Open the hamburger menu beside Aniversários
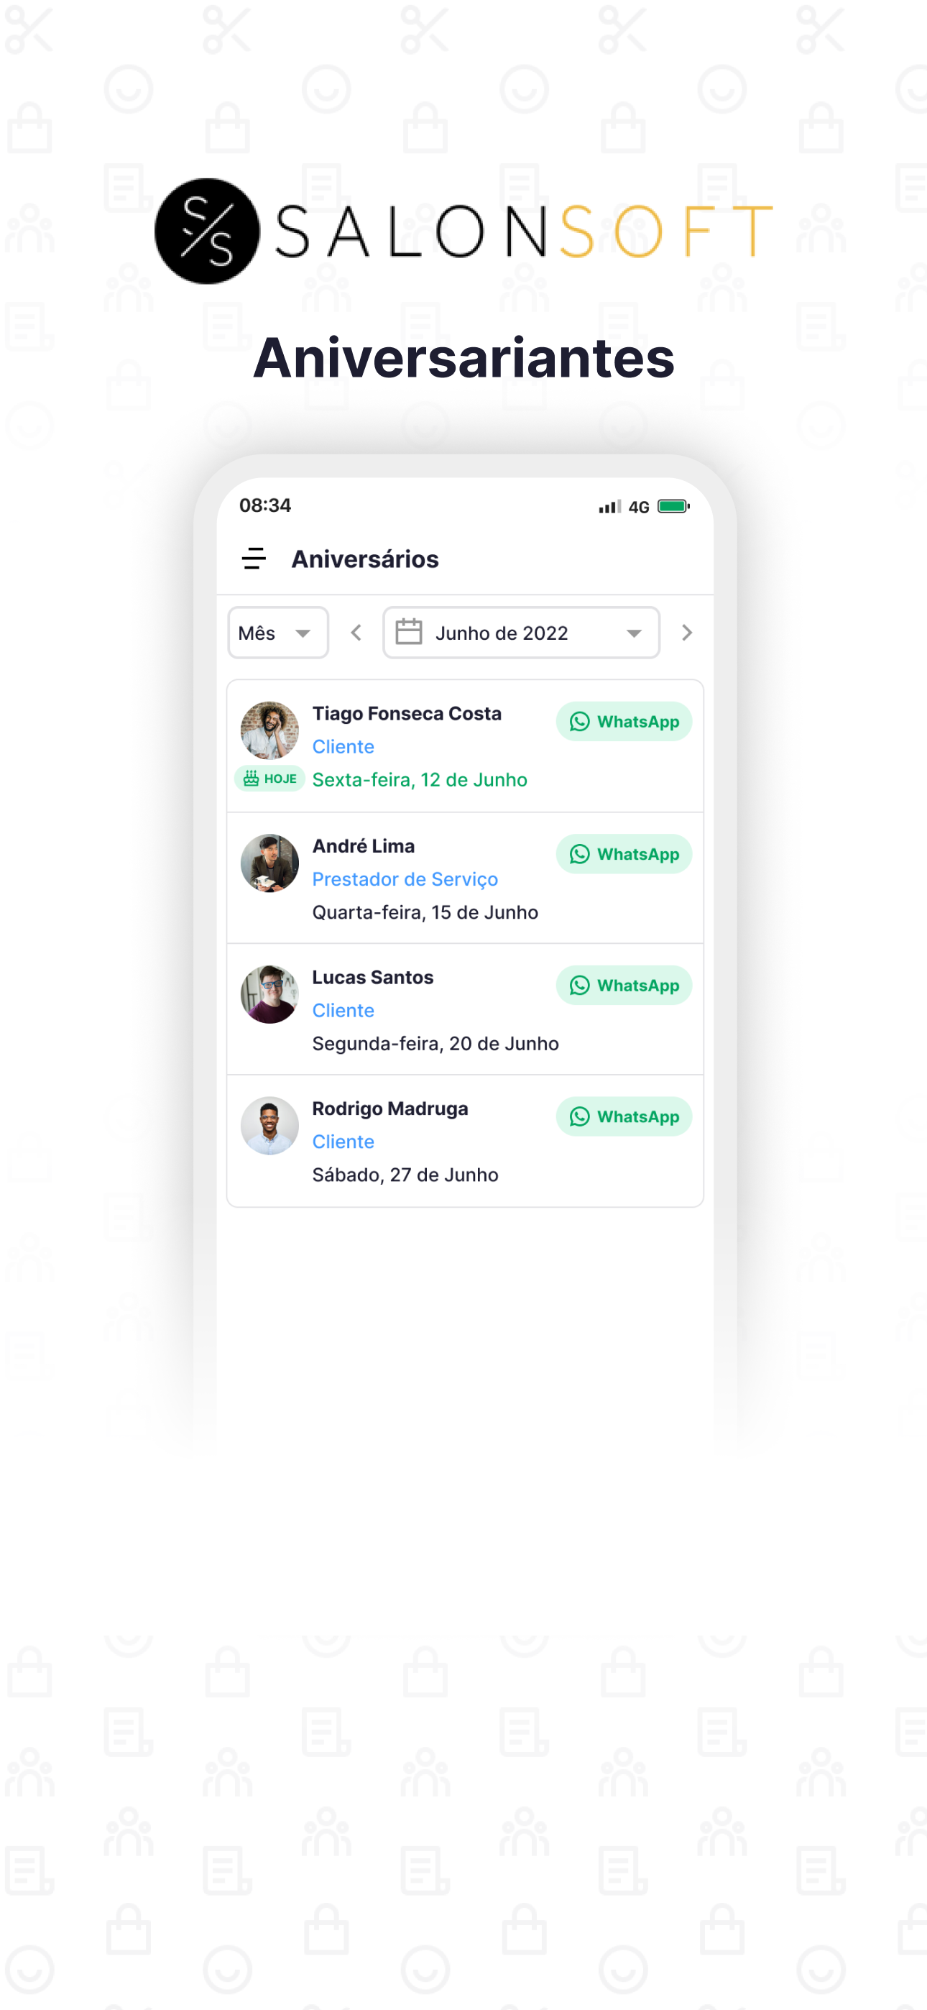Image resolution: width=927 pixels, height=2010 pixels. tap(254, 559)
